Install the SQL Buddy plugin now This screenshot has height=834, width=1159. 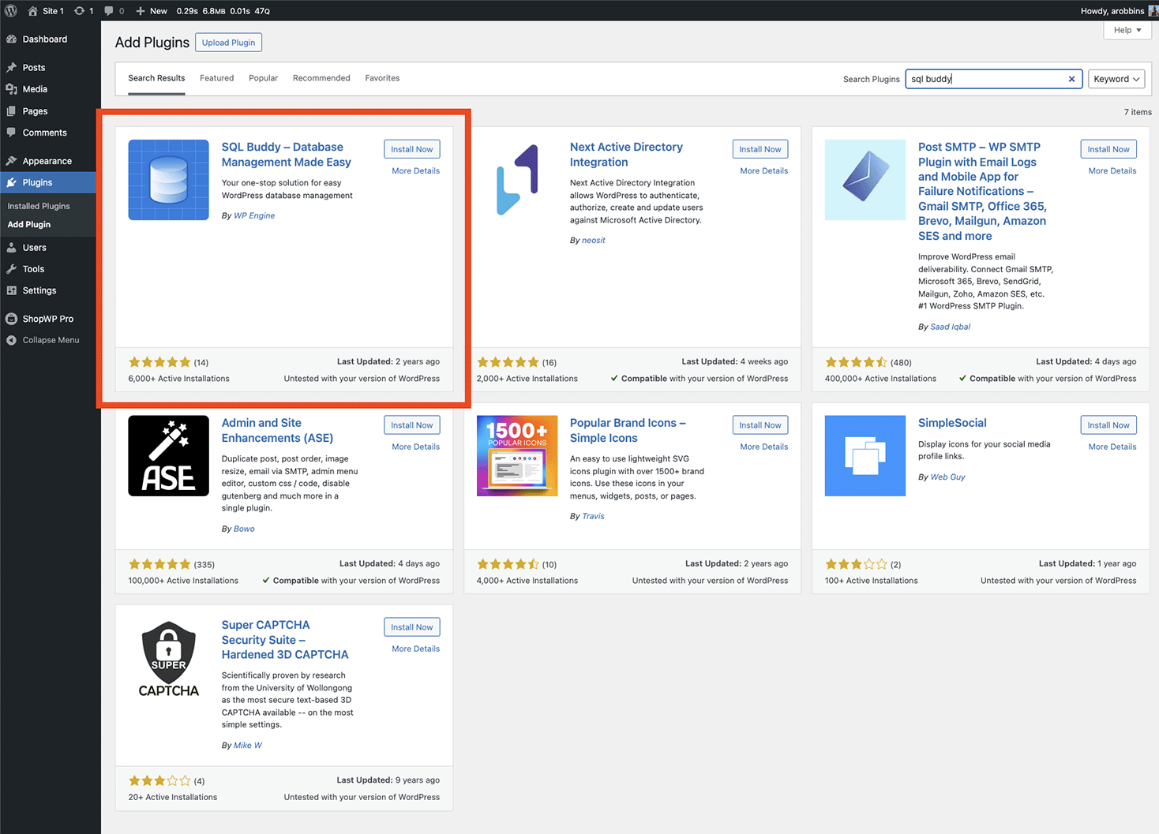(412, 149)
